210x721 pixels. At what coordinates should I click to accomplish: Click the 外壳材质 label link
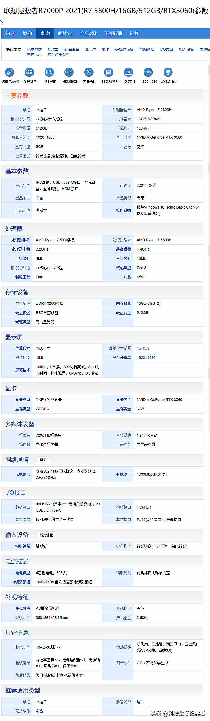click(23, 608)
